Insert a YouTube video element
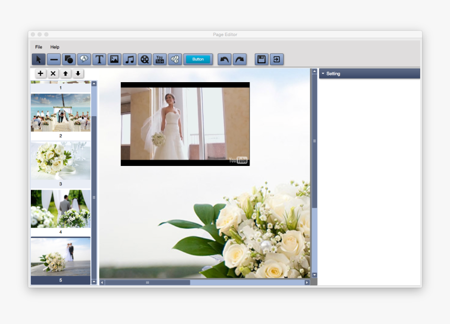This screenshot has width=450, height=324. [160, 59]
